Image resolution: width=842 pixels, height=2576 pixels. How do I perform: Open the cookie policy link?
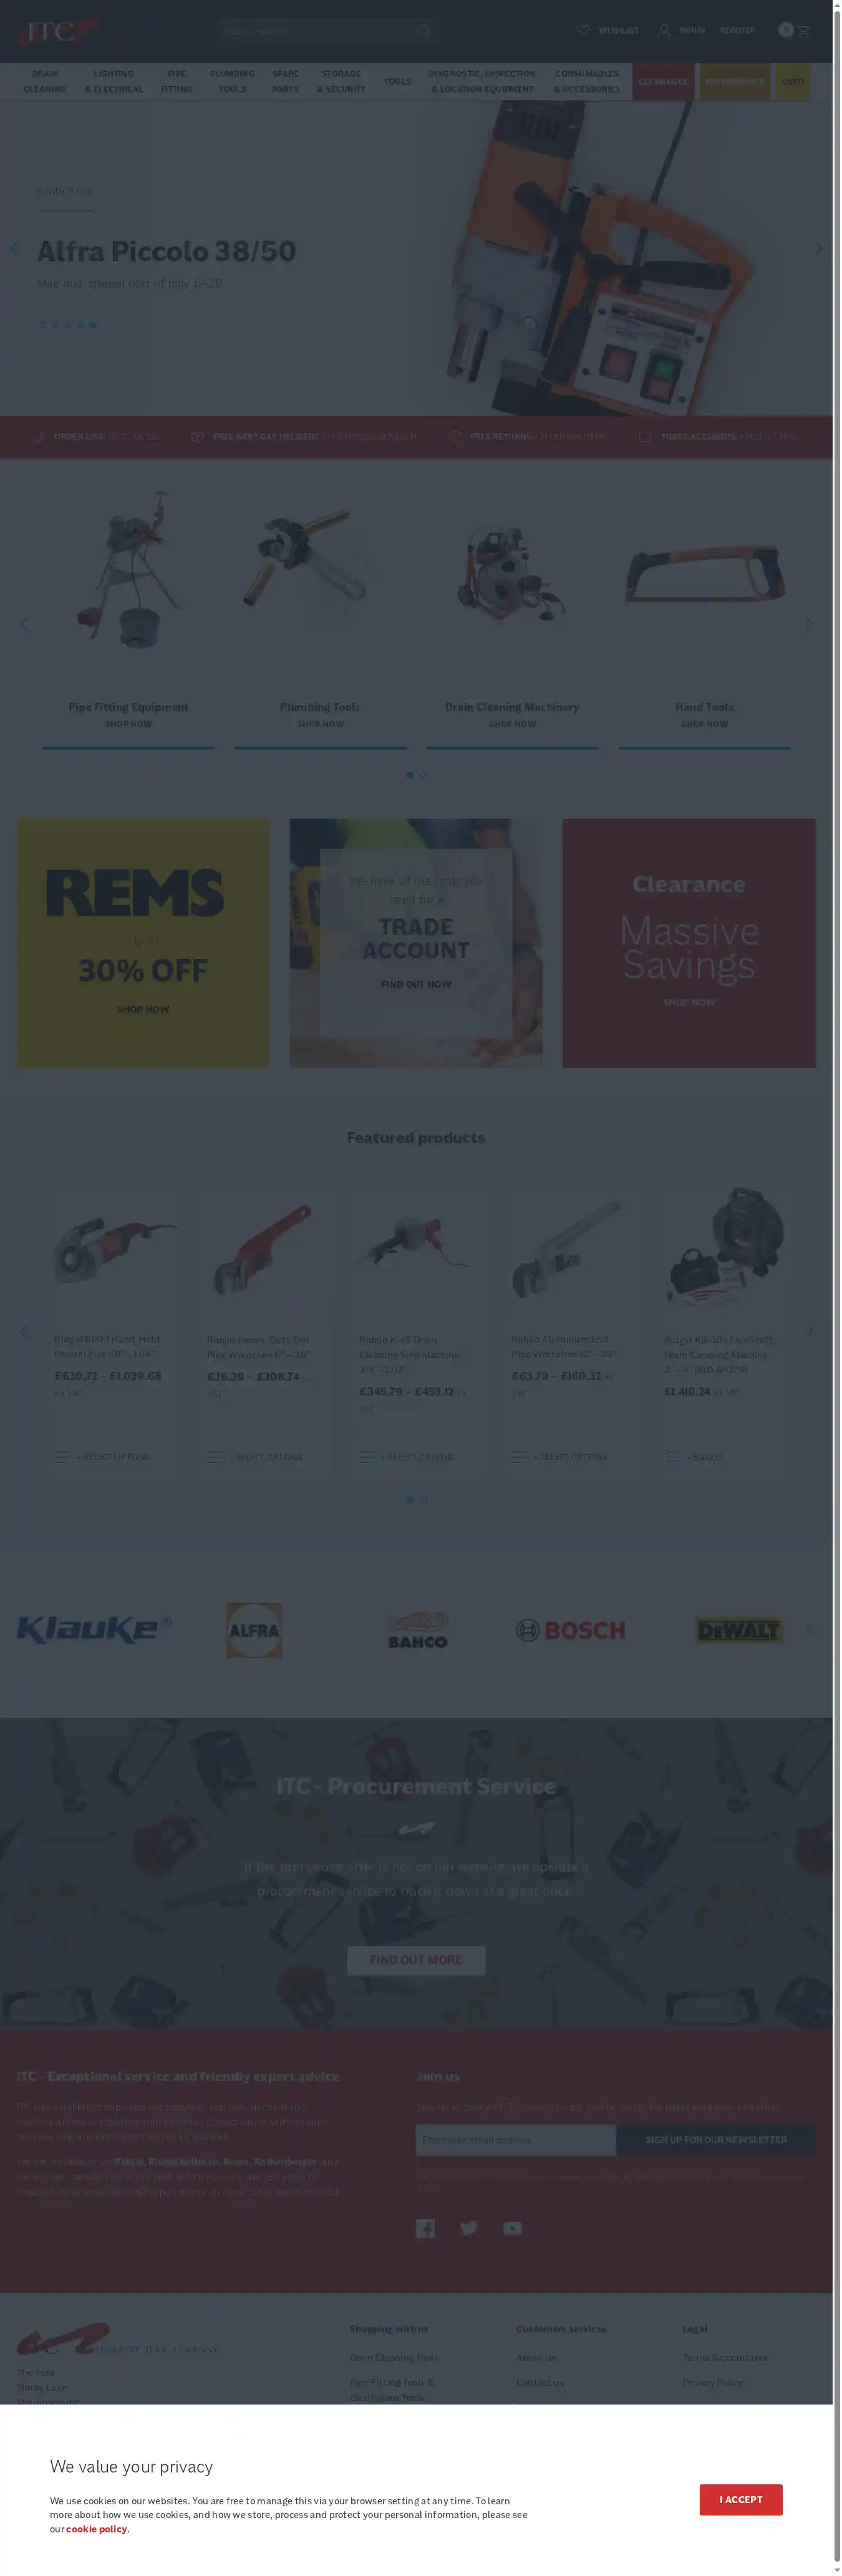coord(97,2528)
